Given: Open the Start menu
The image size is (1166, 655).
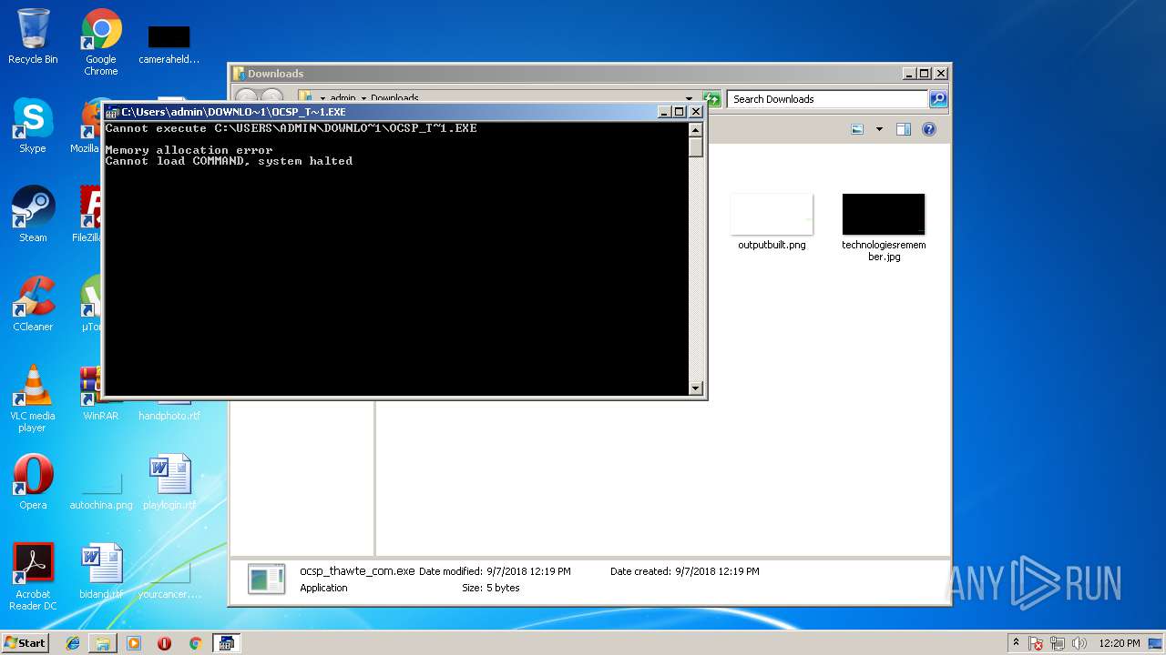Looking at the screenshot, I should [26, 642].
